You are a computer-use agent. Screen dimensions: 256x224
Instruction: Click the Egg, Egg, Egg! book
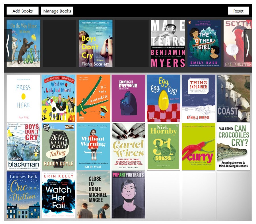pos(164,98)
